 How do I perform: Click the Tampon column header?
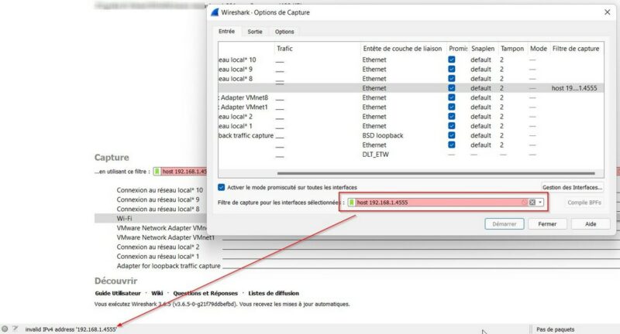[512, 49]
